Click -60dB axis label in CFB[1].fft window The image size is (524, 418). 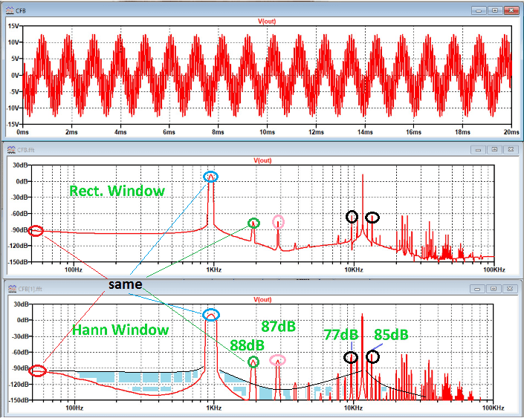click(x=20, y=353)
